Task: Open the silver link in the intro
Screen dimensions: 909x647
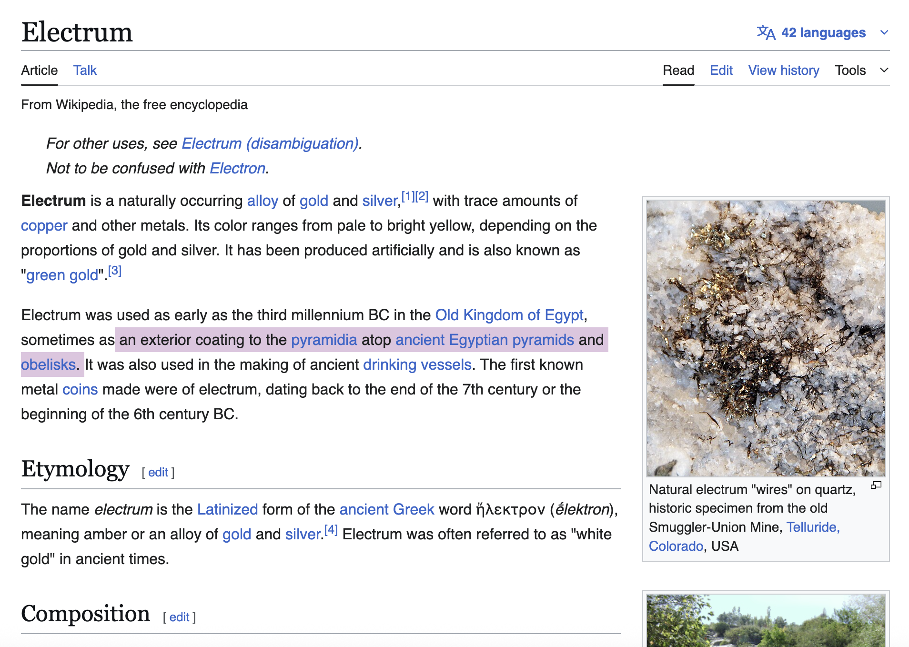Action: 380,201
